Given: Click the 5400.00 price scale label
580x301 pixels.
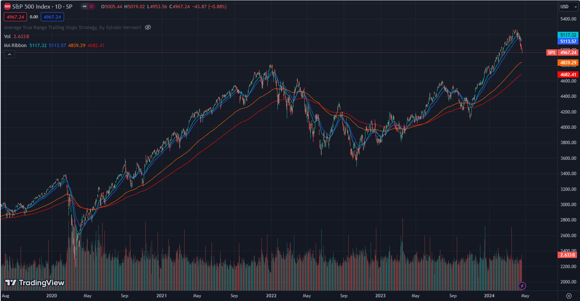Looking at the screenshot, I should point(568,19).
